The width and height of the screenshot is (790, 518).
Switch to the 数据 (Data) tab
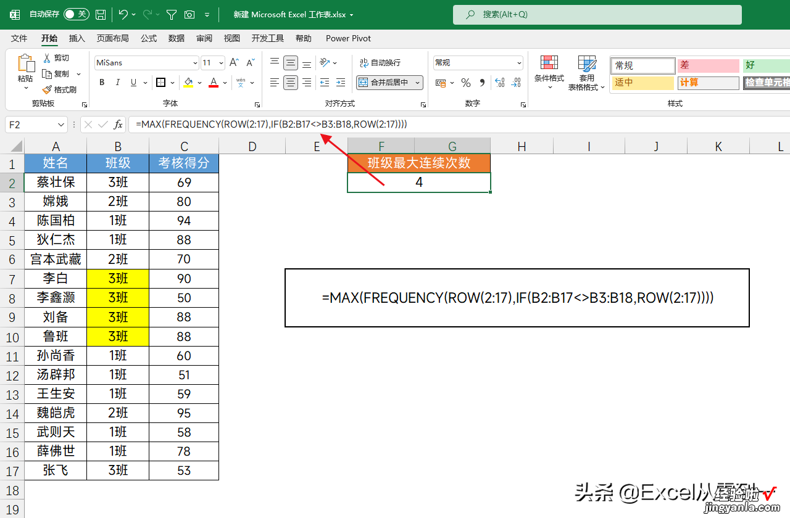tap(177, 38)
